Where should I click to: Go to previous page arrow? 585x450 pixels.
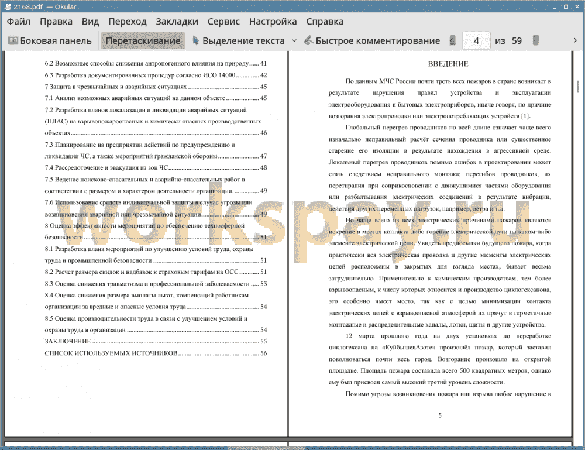452,40
